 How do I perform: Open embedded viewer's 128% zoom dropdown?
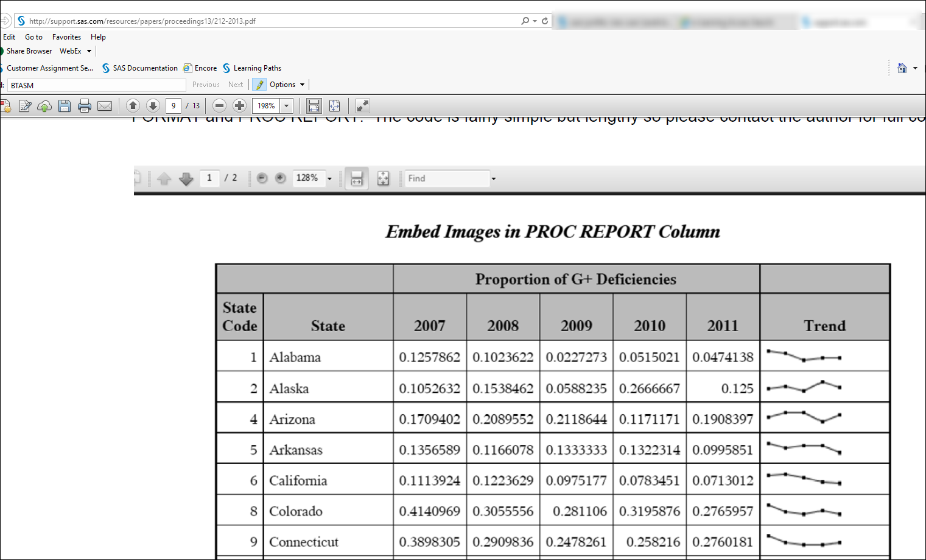[x=329, y=178]
